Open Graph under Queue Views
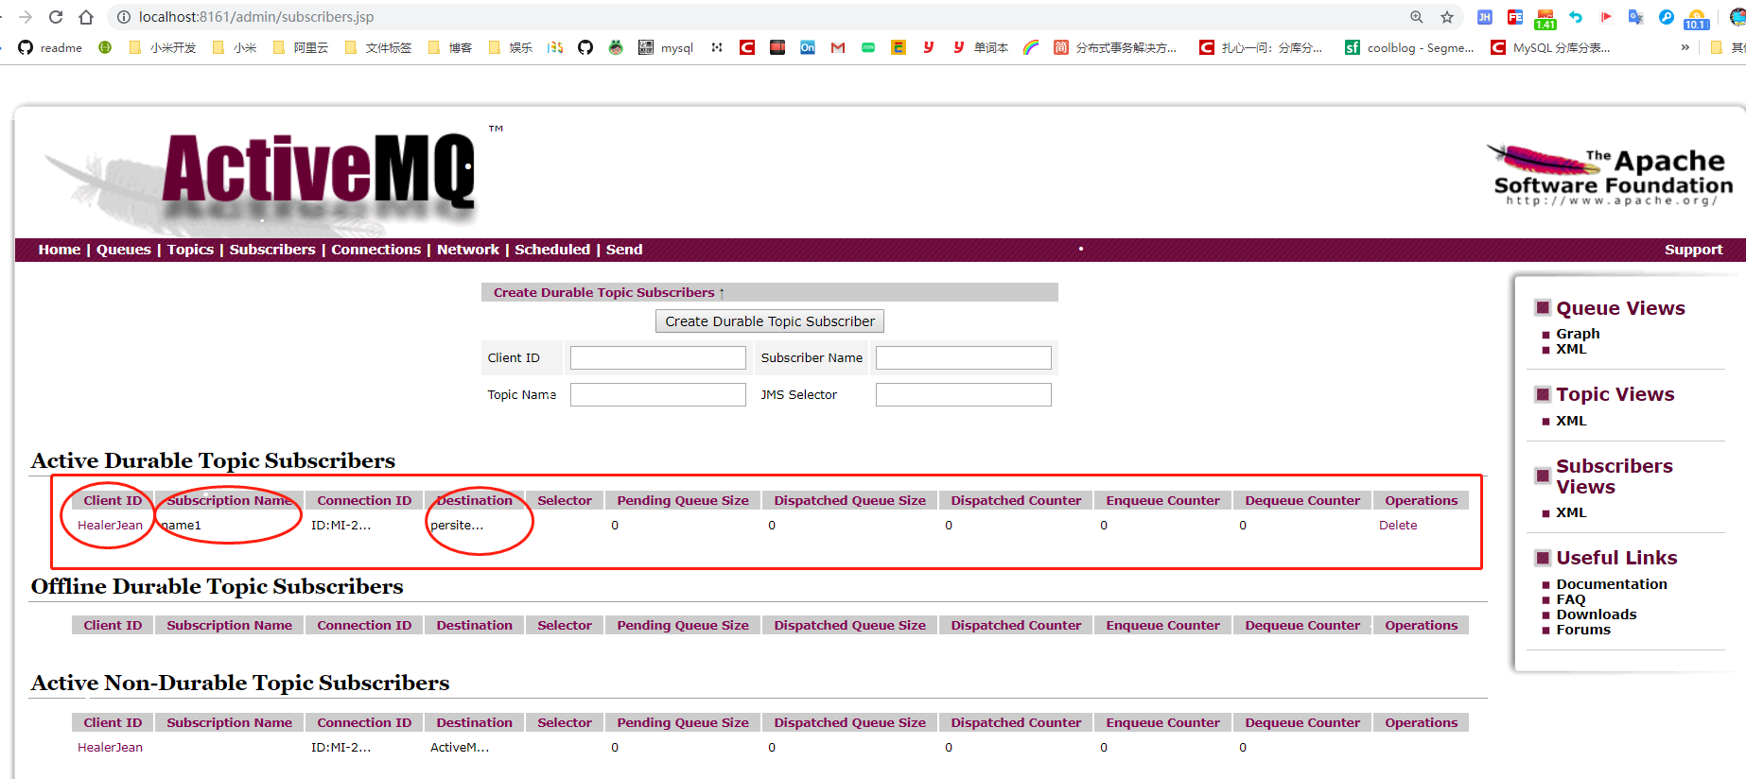This screenshot has width=1746, height=779. point(1578,334)
